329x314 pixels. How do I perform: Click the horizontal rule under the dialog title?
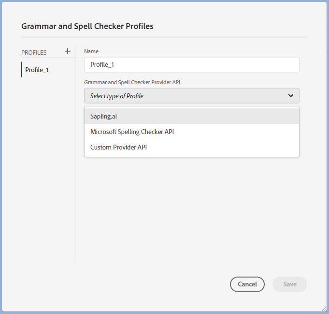(x=164, y=37)
